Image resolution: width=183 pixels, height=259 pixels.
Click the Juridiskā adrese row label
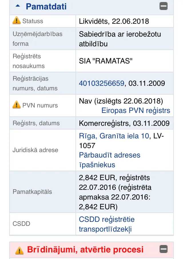pyautogui.click(x=35, y=150)
